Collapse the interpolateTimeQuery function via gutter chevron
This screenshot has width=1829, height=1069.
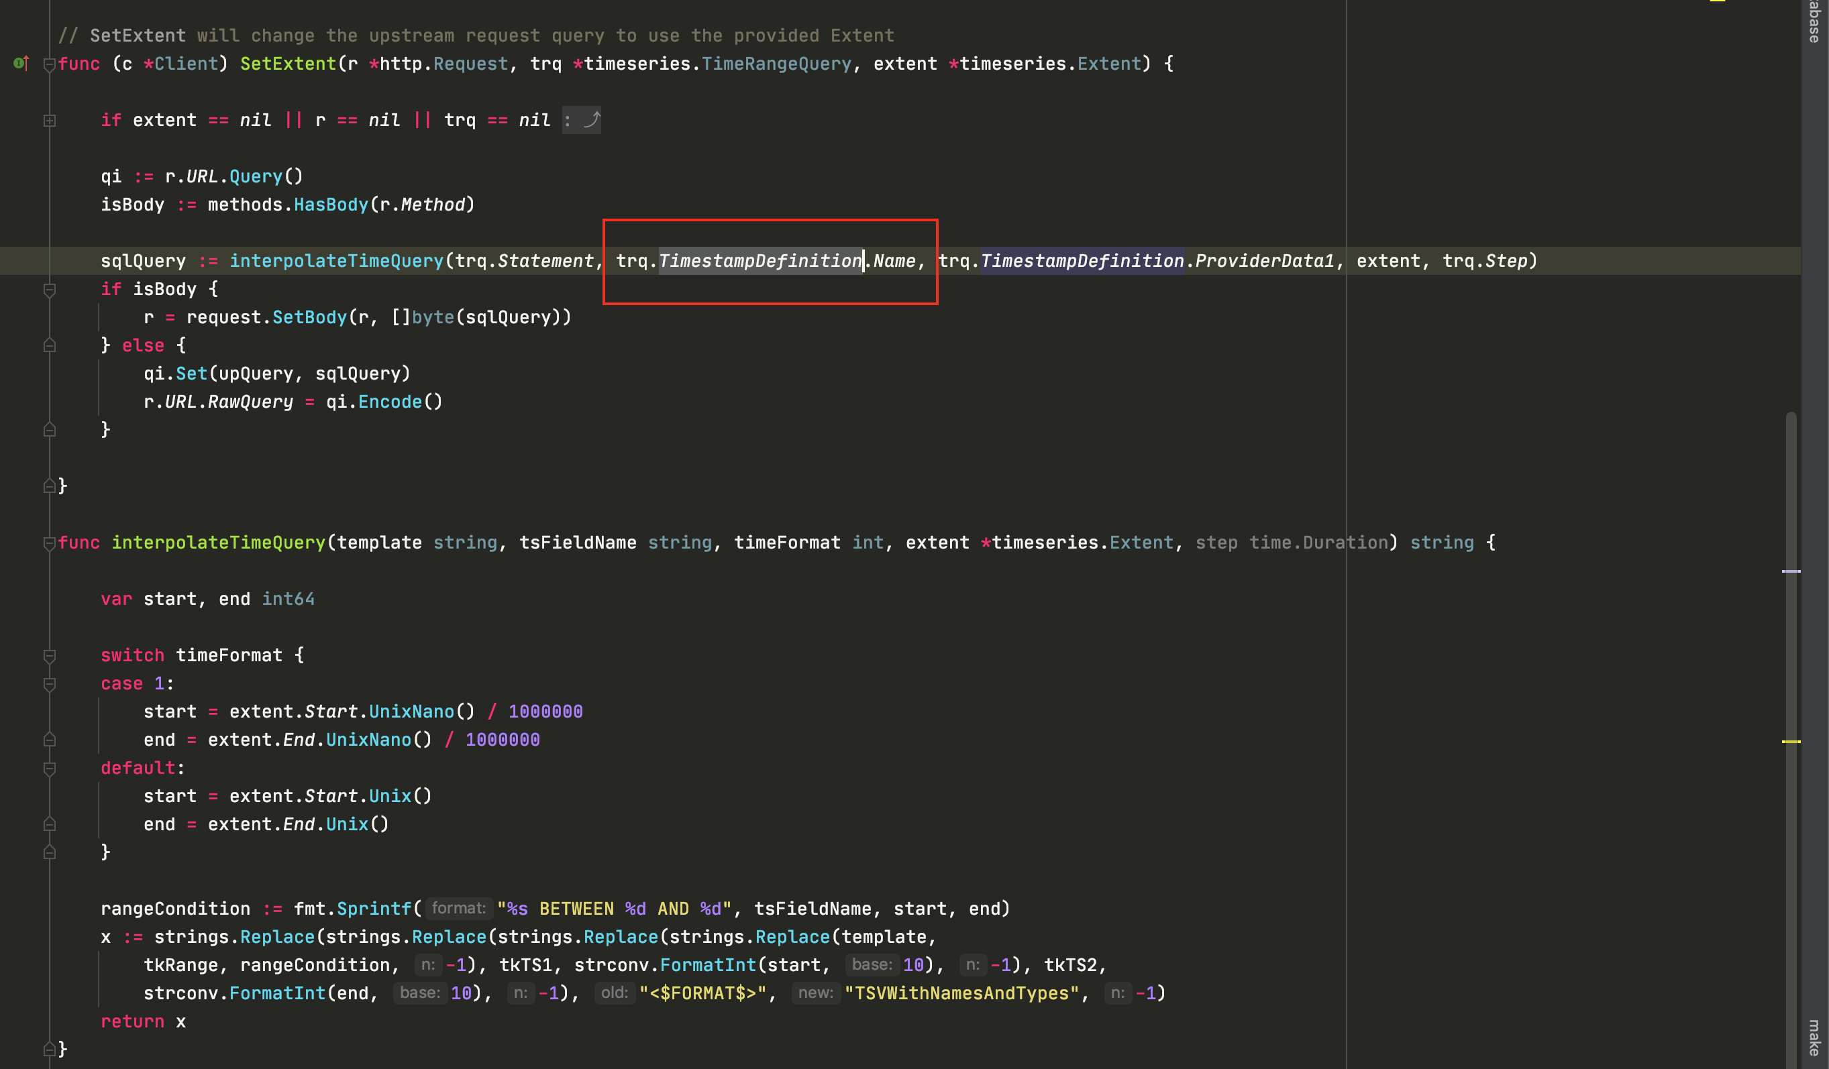click(50, 542)
